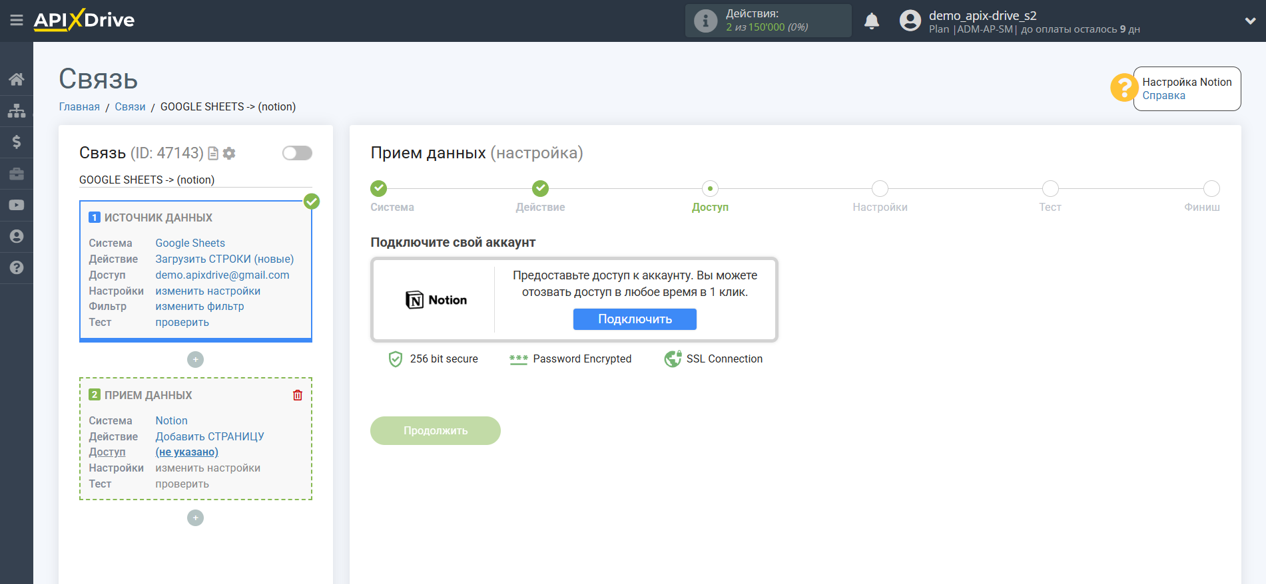Click the Продолжить button

(x=436, y=430)
